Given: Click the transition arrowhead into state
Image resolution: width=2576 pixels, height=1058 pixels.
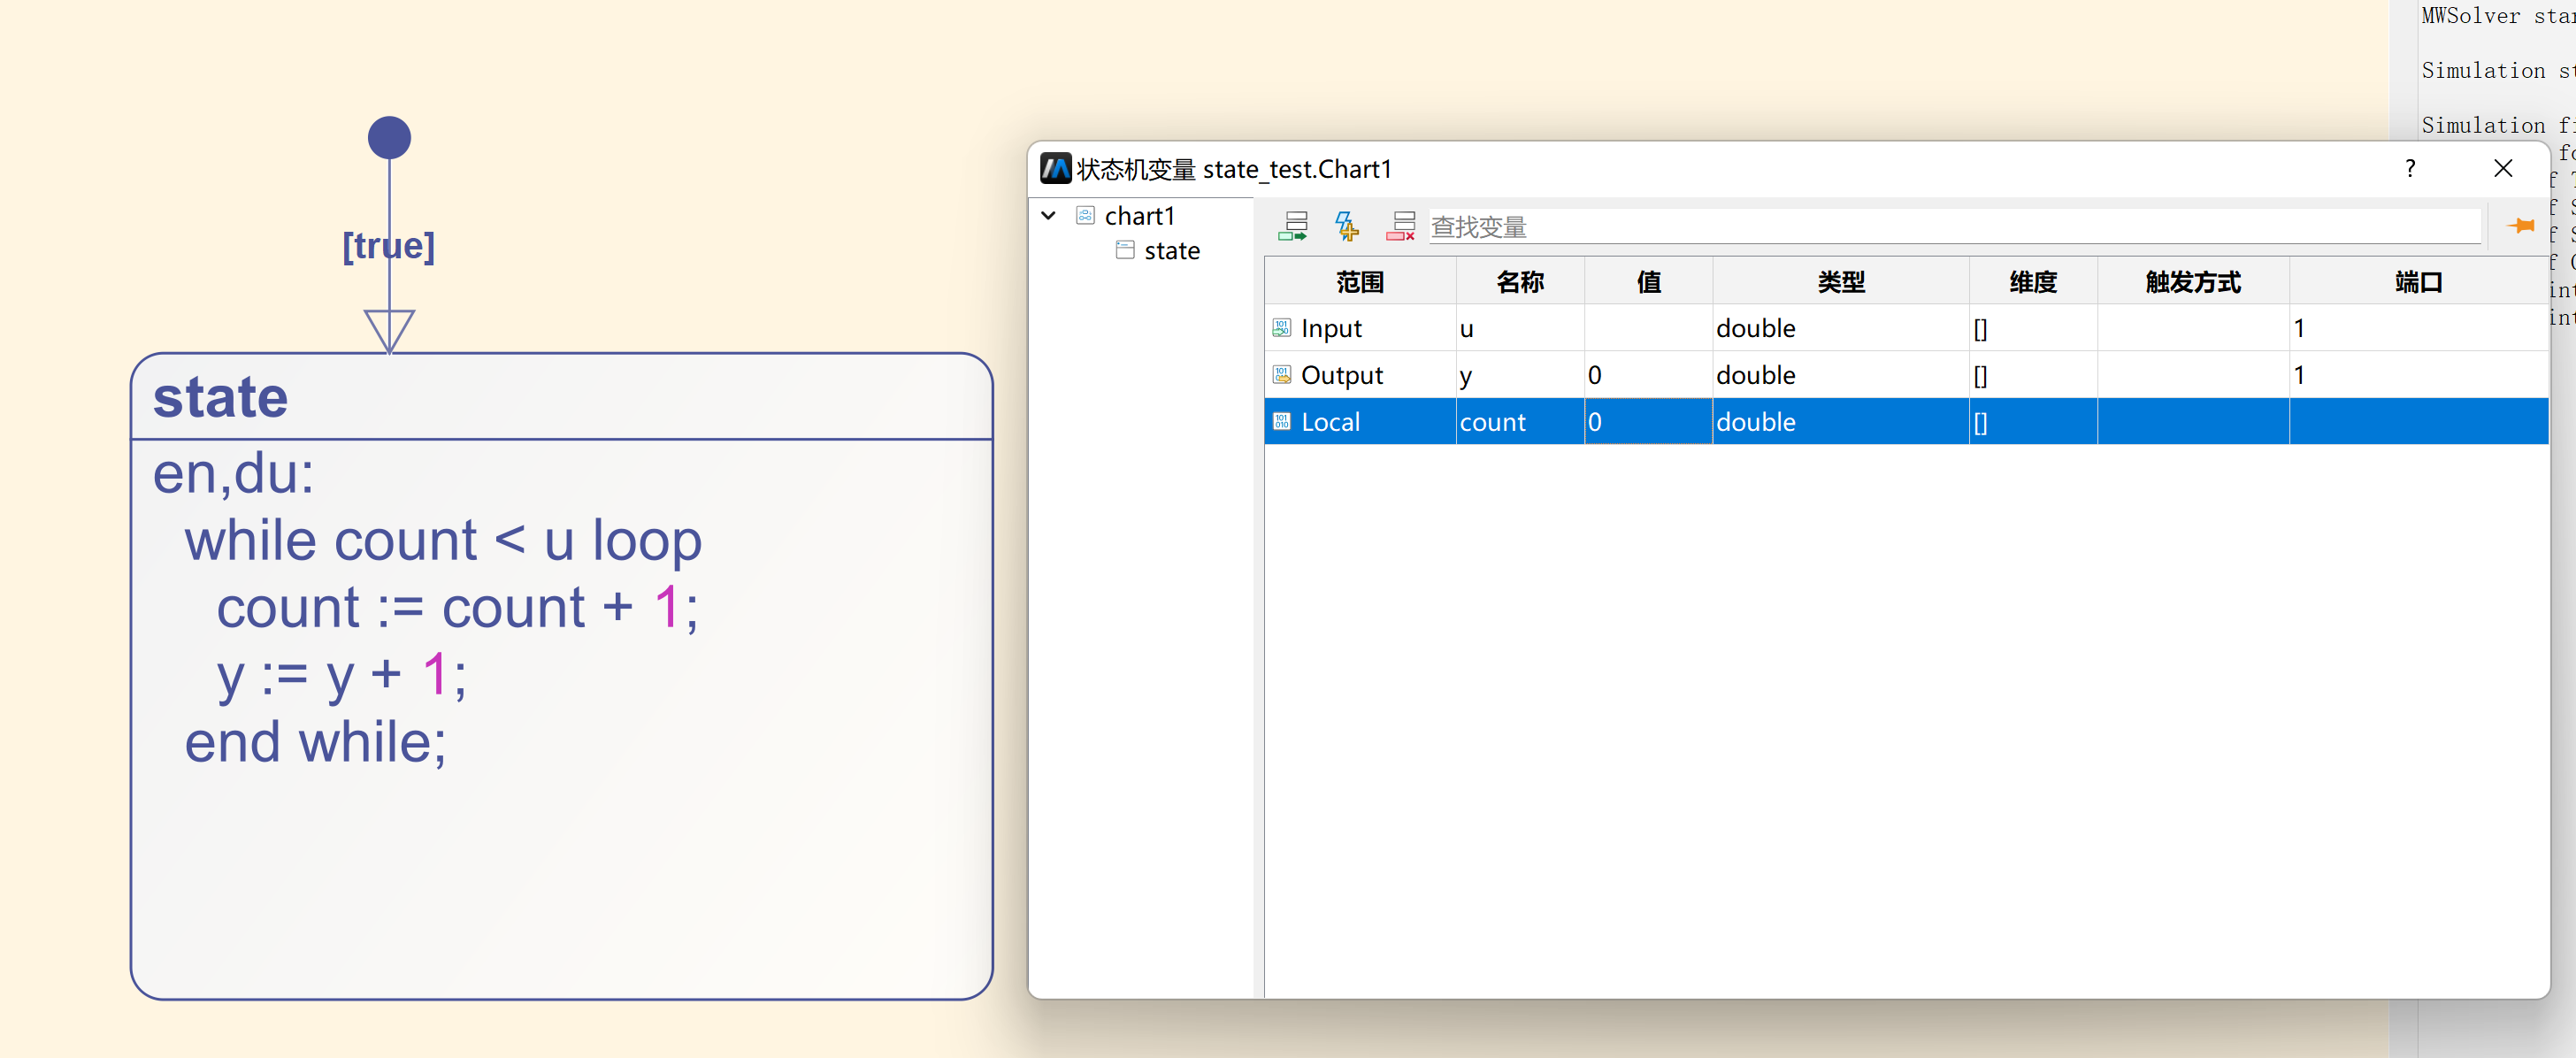Looking at the screenshot, I should (x=389, y=331).
